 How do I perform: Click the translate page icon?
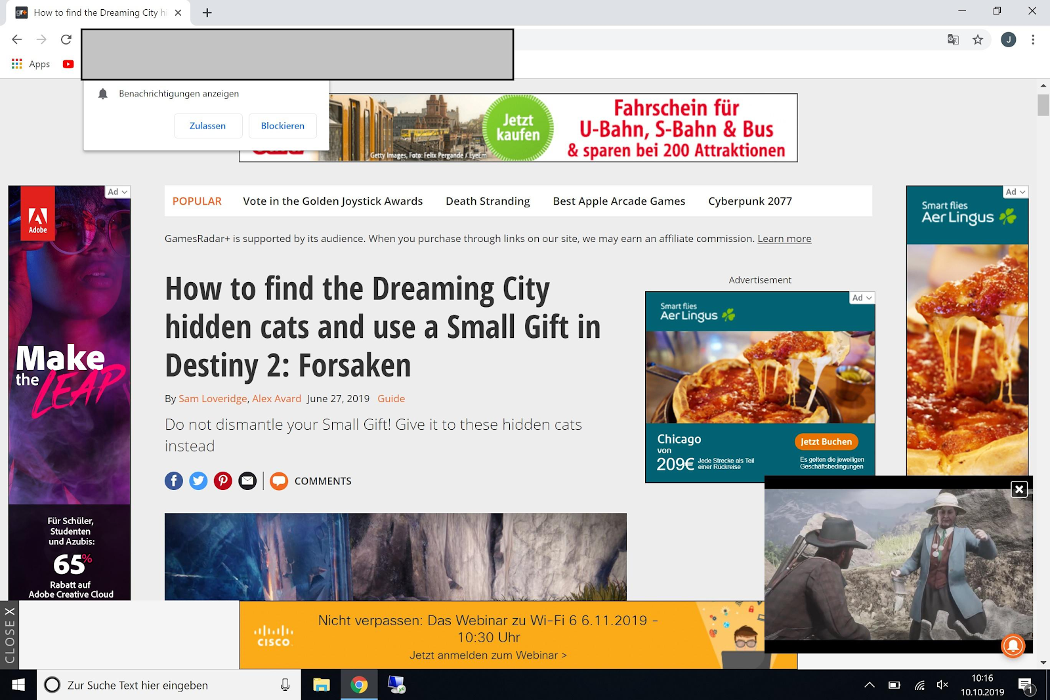click(953, 39)
